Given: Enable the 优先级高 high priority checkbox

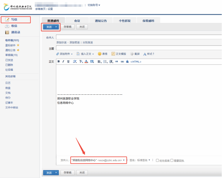Looking at the screenshot, I should tap(158, 160).
